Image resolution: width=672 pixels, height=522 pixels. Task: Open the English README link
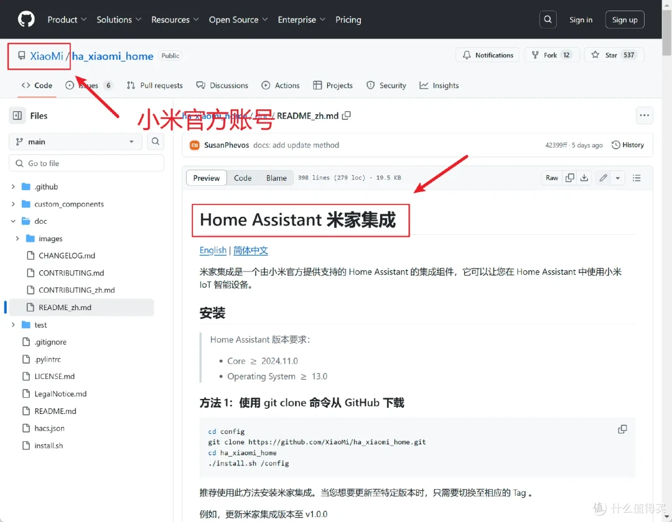213,250
